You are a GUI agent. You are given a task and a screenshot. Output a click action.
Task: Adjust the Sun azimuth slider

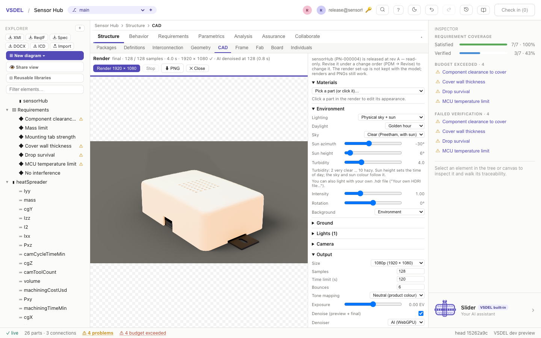pyautogui.click(x=373, y=143)
